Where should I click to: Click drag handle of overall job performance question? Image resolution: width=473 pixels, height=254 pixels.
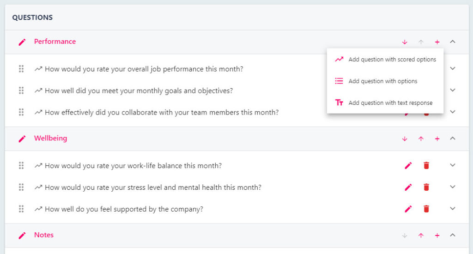pyautogui.click(x=21, y=69)
